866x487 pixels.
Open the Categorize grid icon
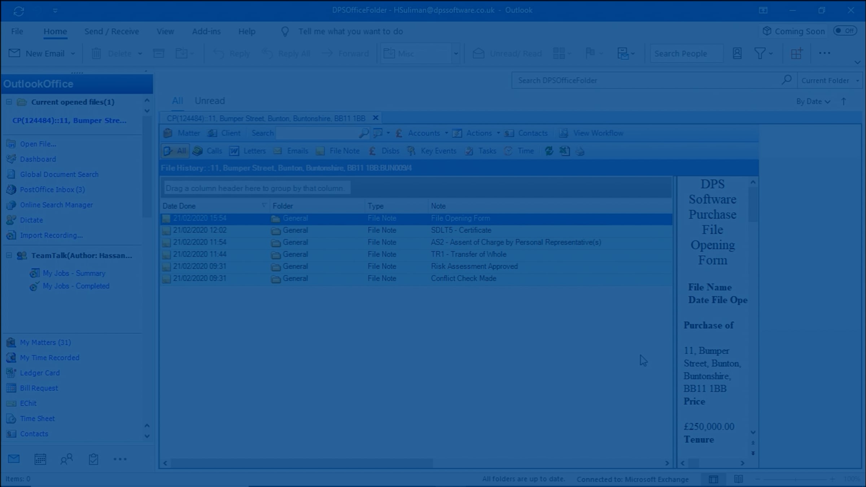coord(559,53)
